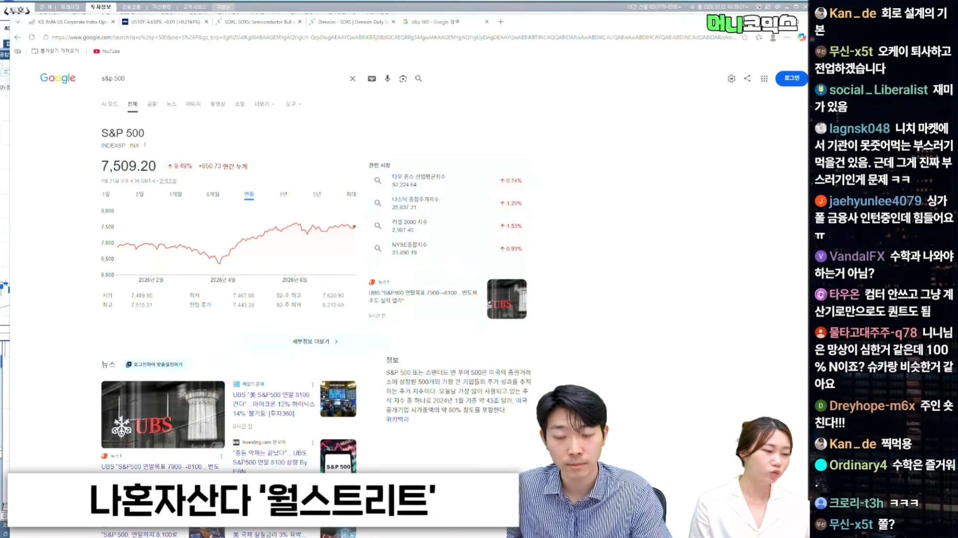The height and width of the screenshot is (538, 958).
Task: Show the 6개월 chart range
Action: (213, 195)
